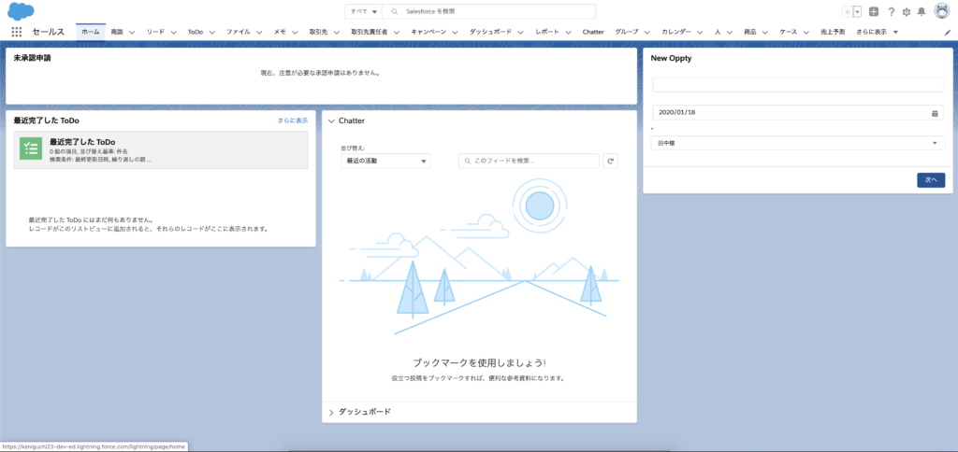Click the セールス app name

point(49,32)
